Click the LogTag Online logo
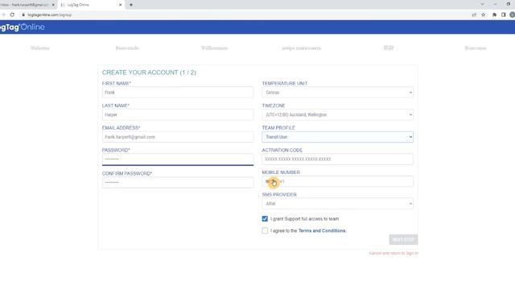The width and height of the screenshot is (515, 290). pyautogui.click(x=22, y=27)
